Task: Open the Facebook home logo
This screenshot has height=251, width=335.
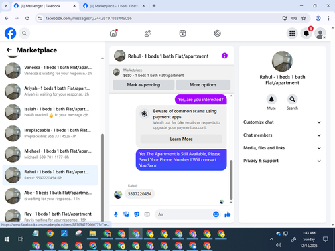Action: tap(10, 33)
